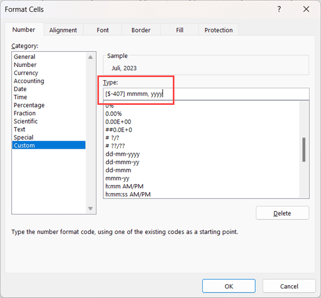Select the dd-mmm format code
This screenshot has height=298, width=321.
point(201,170)
